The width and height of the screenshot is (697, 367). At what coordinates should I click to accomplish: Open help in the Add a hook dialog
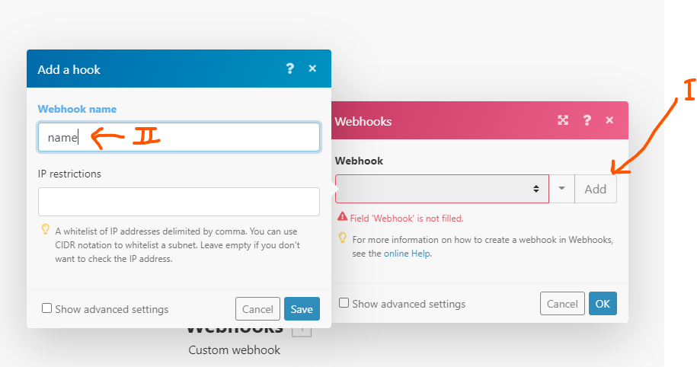click(289, 69)
